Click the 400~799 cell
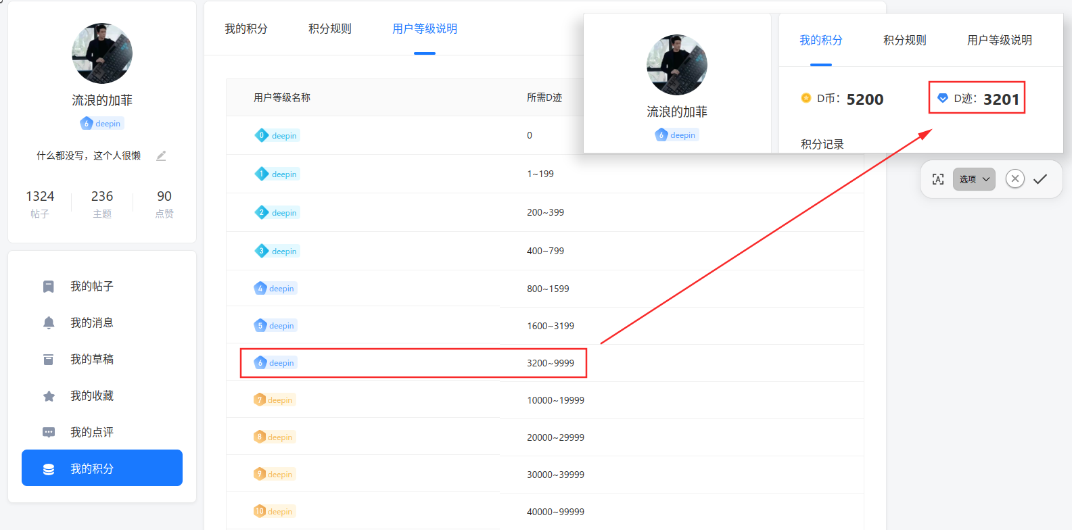The image size is (1072, 530). tap(545, 251)
